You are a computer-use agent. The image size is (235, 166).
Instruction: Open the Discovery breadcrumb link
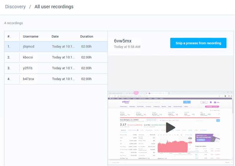tap(15, 6)
